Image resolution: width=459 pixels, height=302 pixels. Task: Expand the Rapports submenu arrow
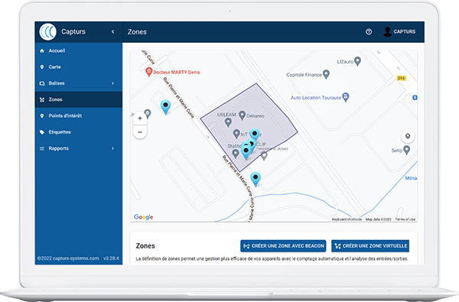point(113,148)
